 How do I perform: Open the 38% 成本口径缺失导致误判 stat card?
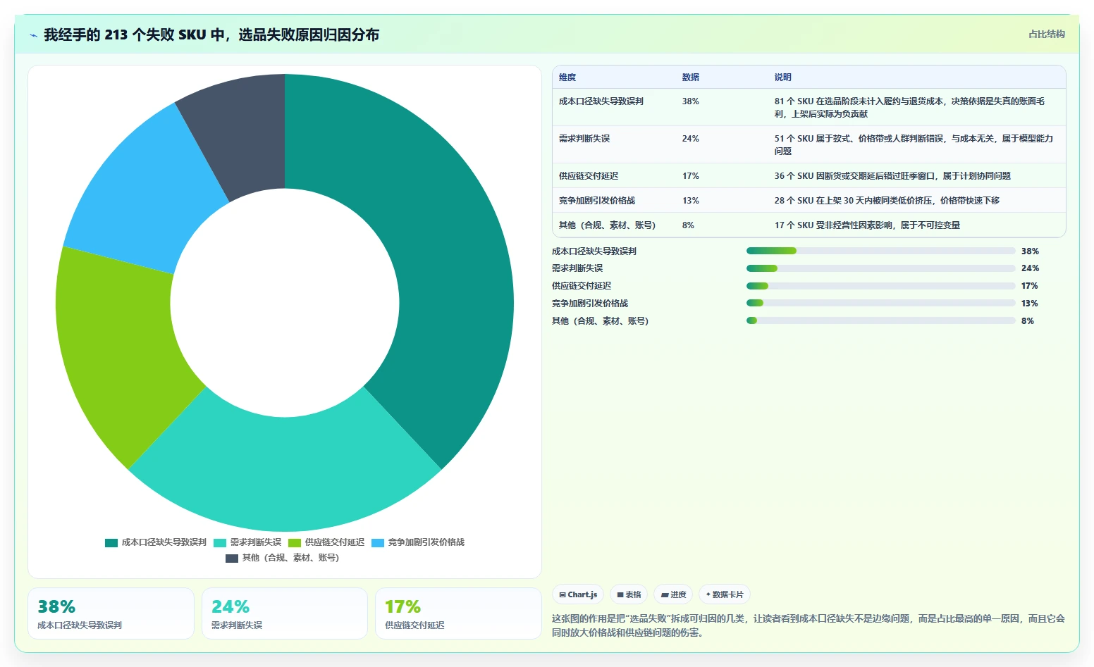111,613
